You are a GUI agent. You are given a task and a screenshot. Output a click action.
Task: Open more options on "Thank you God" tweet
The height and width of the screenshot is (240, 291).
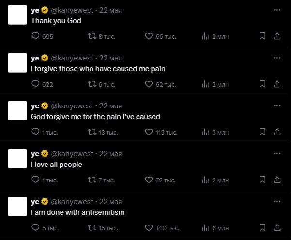click(277, 10)
